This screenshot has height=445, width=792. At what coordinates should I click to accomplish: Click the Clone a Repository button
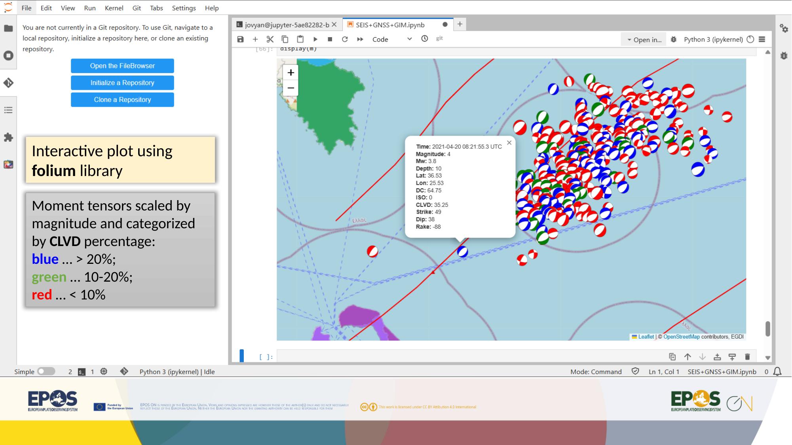122,99
